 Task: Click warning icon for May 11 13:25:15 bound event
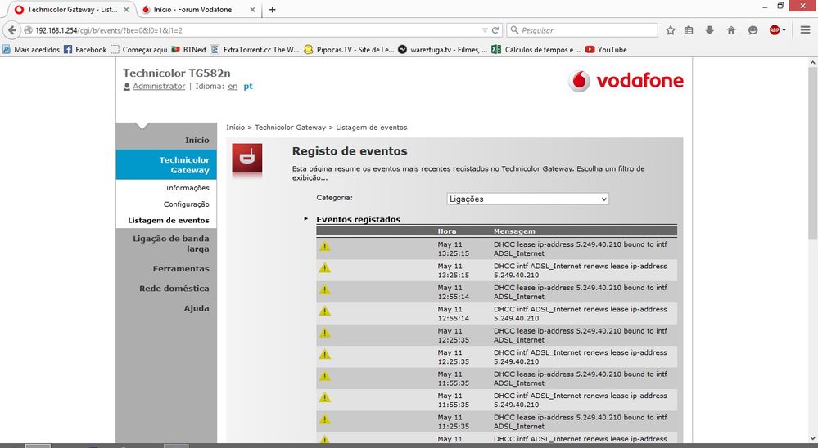324,246
